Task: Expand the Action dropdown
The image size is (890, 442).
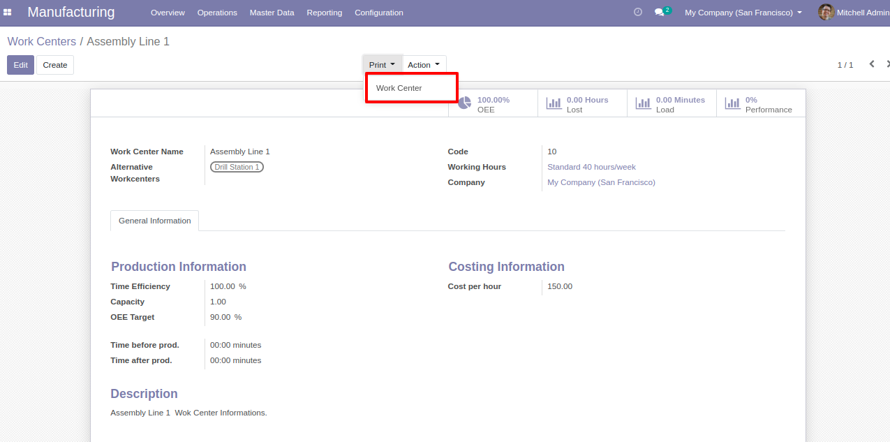Action: point(424,65)
